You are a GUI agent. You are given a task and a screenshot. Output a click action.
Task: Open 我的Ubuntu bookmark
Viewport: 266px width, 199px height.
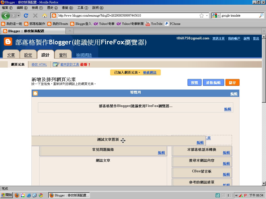coord(58,24)
